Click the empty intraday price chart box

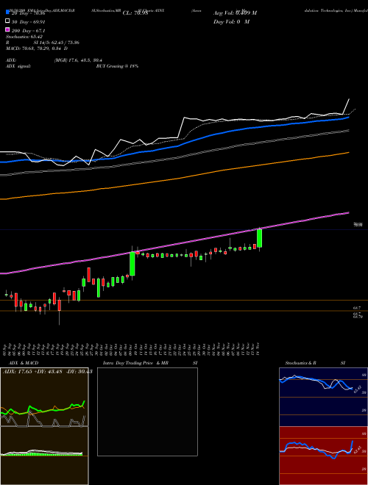[x=147, y=412]
